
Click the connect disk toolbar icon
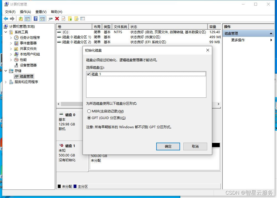point(50,19)
